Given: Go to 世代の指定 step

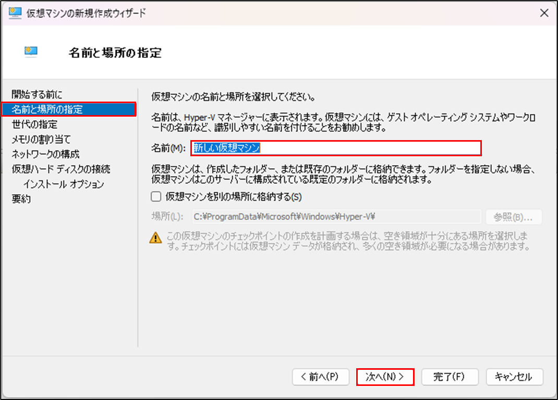Looking at the screenshot, I should coord(34,124).
